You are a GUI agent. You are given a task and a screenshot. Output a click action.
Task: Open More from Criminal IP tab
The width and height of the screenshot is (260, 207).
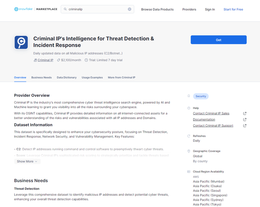point(121,77)
